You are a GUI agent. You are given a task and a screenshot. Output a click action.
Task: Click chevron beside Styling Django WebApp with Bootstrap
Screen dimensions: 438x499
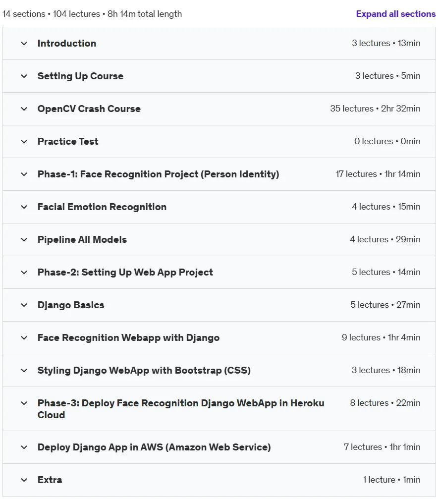[24, 371]
